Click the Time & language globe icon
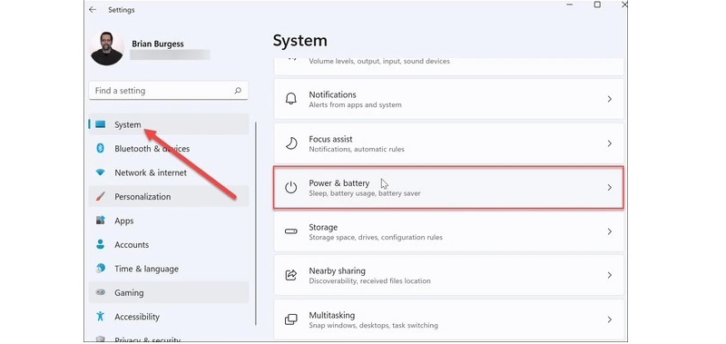 coord(100,269)
